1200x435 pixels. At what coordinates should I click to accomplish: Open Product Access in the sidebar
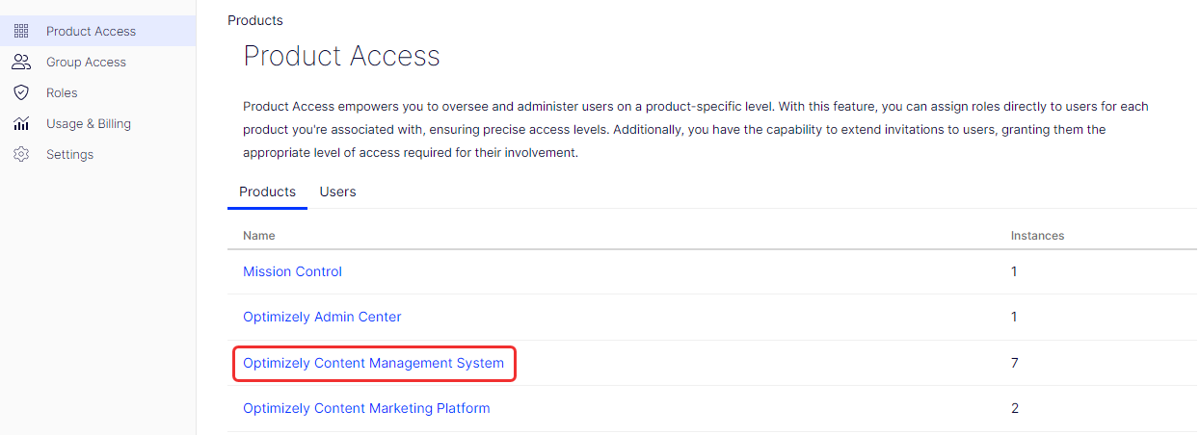point(91,31)
